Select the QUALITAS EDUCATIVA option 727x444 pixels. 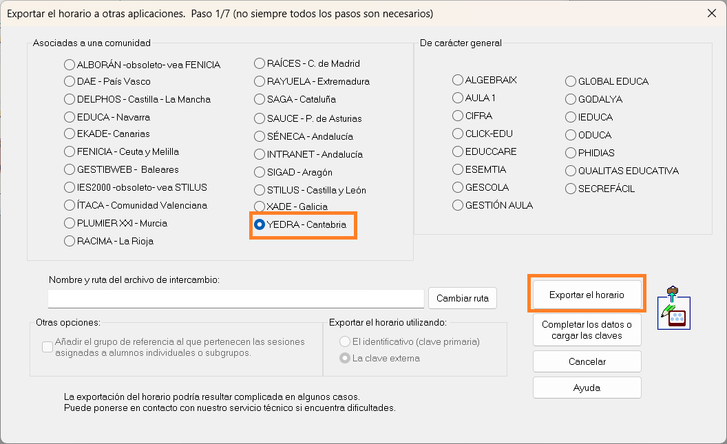[x=571, y=171]
